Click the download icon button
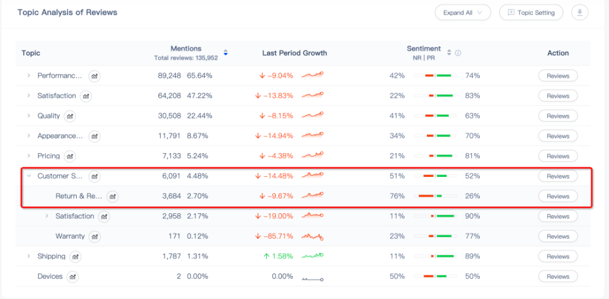 pyautogui.click(x=580, y=12)
